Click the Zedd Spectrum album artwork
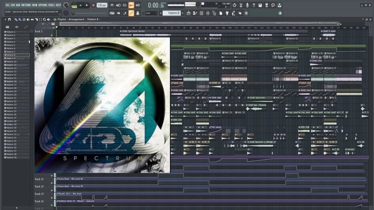Screen dimensions: 374x210 pyautogui.click(x=102, y=105)
